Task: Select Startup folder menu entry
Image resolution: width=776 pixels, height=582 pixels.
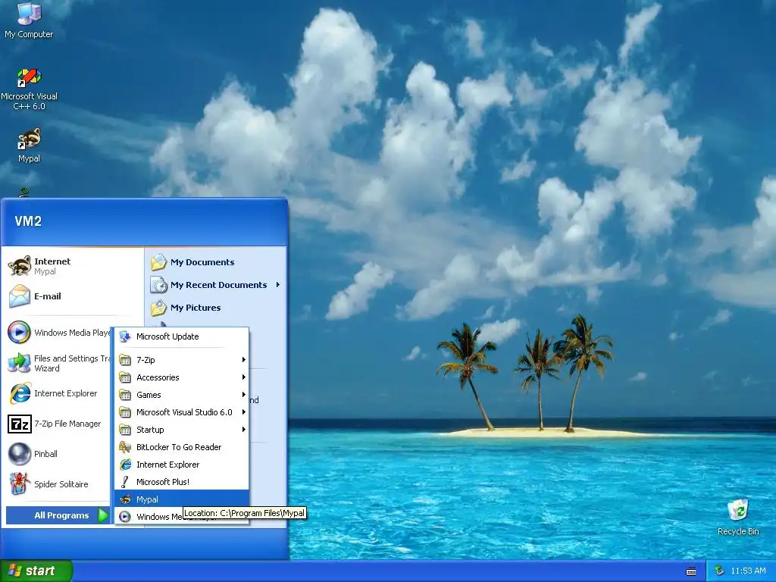Action: click(x=182, y=430)
